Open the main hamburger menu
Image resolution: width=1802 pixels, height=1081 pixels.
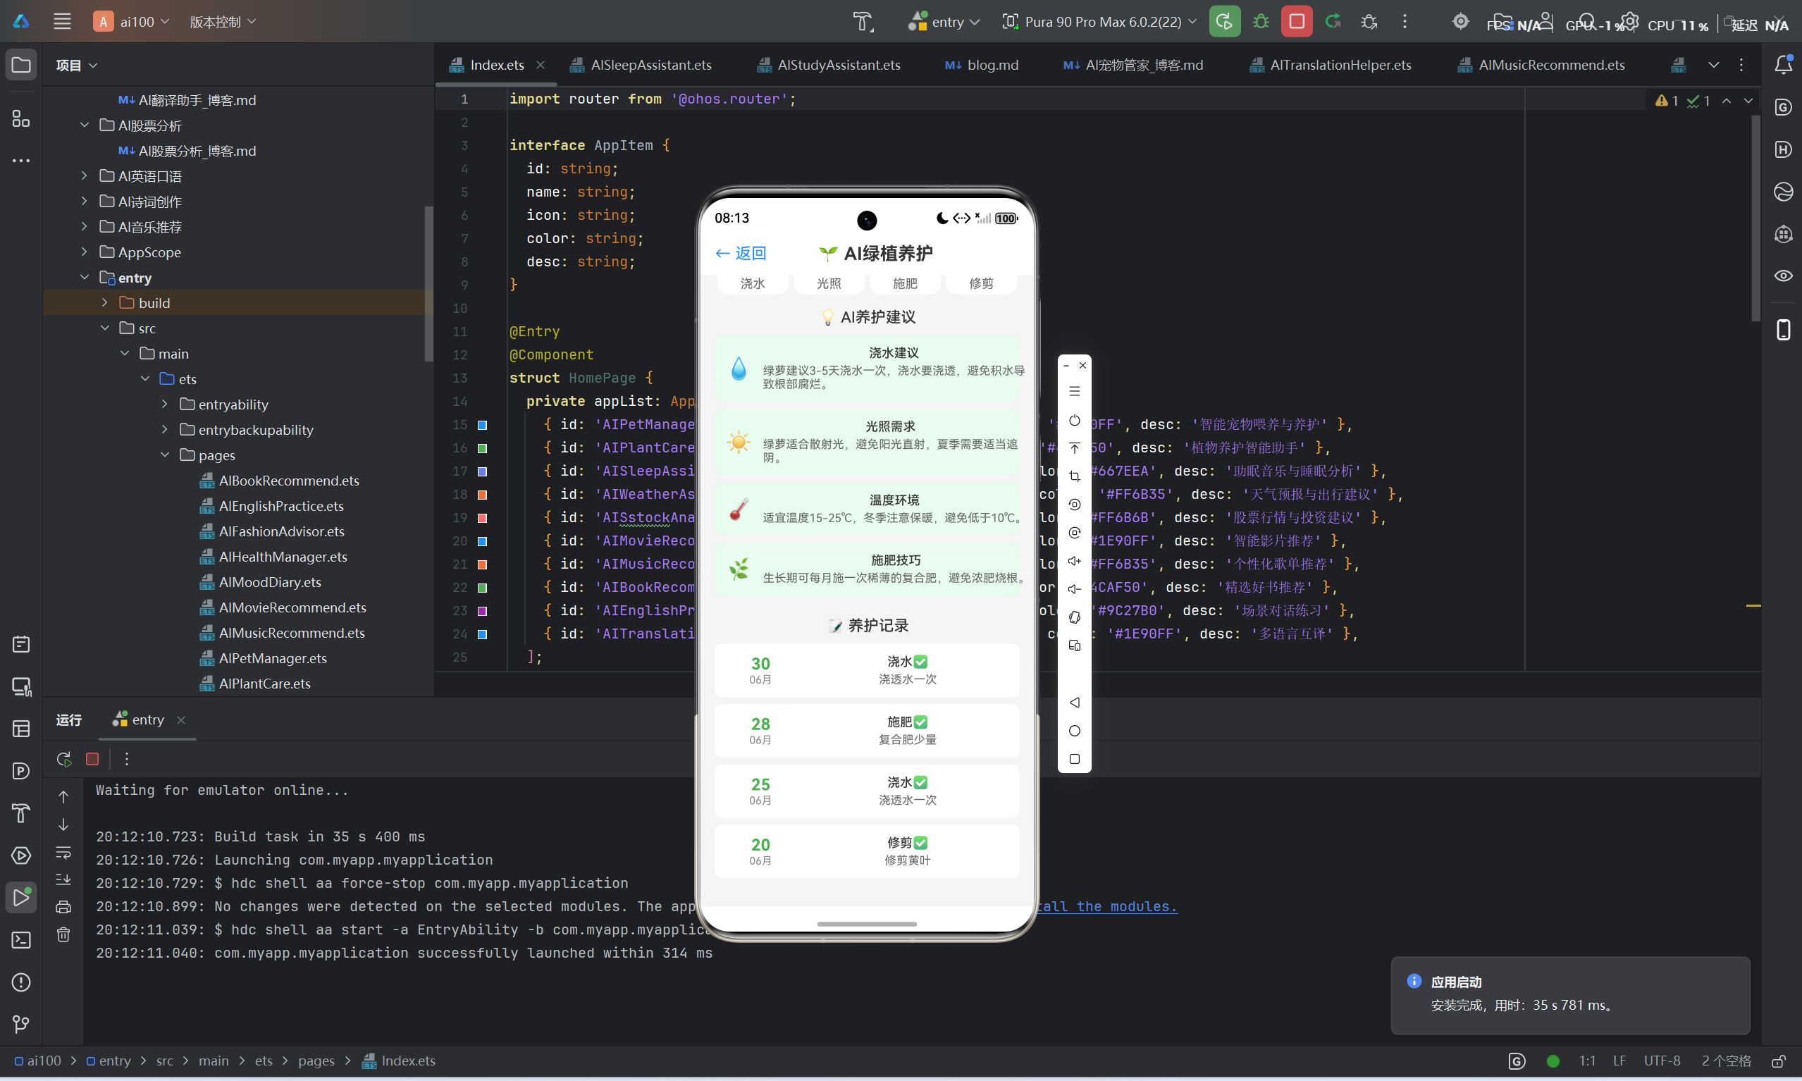[62, 22]
